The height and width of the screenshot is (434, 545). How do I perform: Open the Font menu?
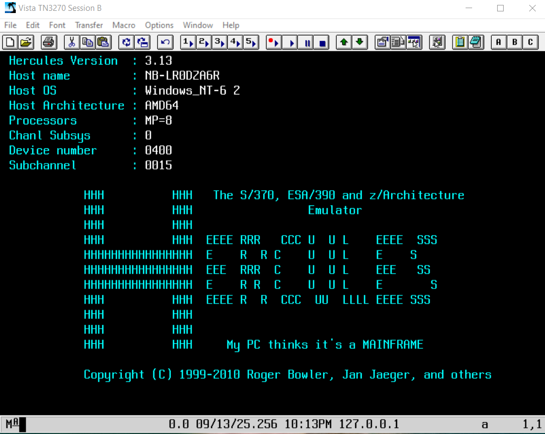click(x=57, y=25)
